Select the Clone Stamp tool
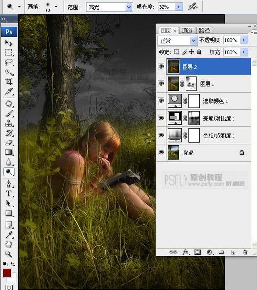Viewport: 257px width, 290px height. (x=9, y=123)
